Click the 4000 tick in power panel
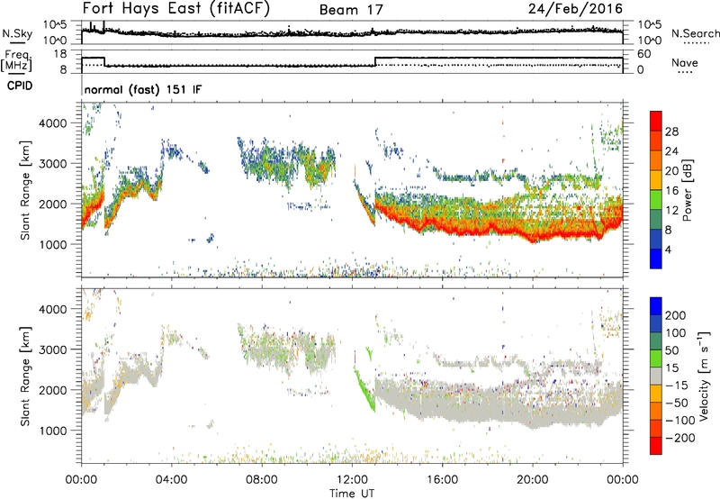Viewport: 720px width, 499px height. coord(53,123)
